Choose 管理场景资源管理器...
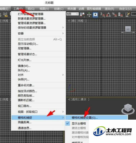Screen dimensions: 136x143 pyautogui.click(x=38, y=23)
